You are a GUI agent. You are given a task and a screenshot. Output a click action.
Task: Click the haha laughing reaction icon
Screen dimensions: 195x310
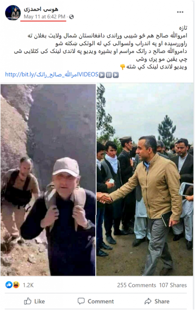pyautogui.click(x=16, y=285)
